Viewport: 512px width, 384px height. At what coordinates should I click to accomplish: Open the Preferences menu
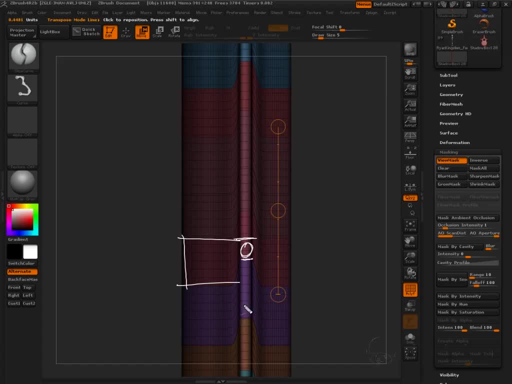[237, 12]
